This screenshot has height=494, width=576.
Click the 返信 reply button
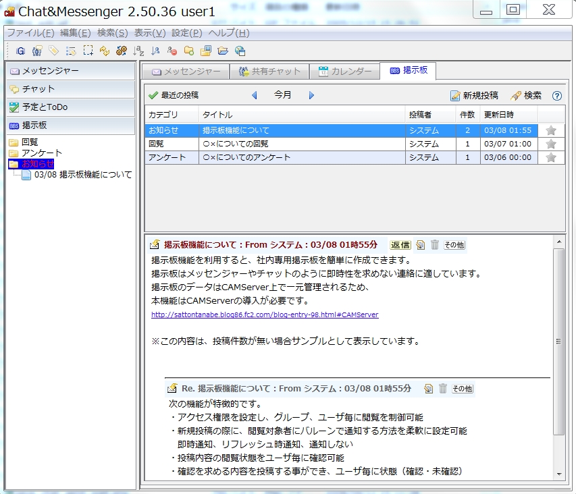pyautogui.click(x=400, y=245)
